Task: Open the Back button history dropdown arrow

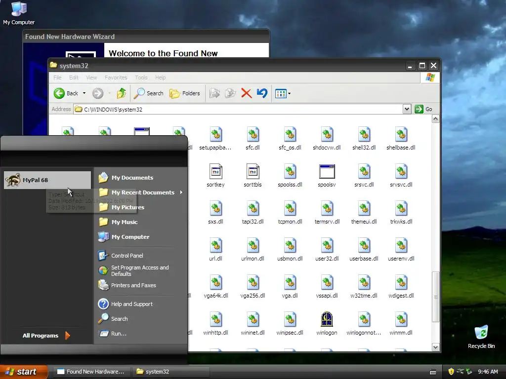Action: [x=84, y=93]
